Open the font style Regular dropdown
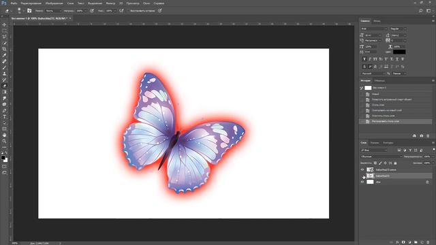The image size is (436, 245). pos(398,29)
